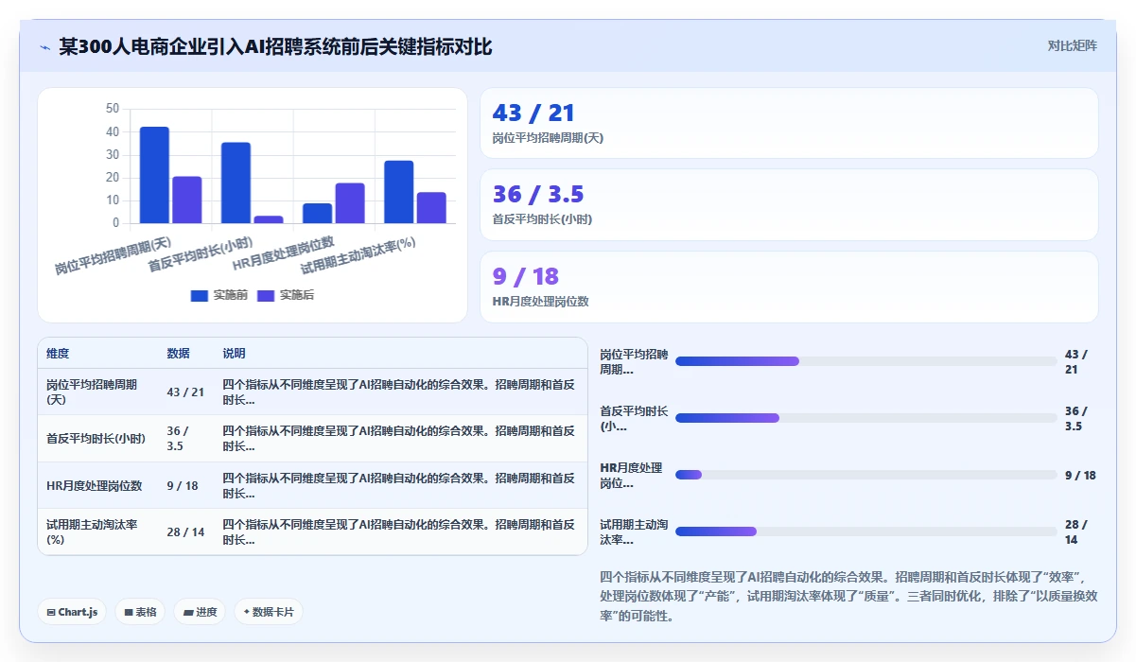Screen dimensions: 1136x662
Task: Click the chart x-axis label 试用期主动淘汰率(%)
Action: coord(358,255)
